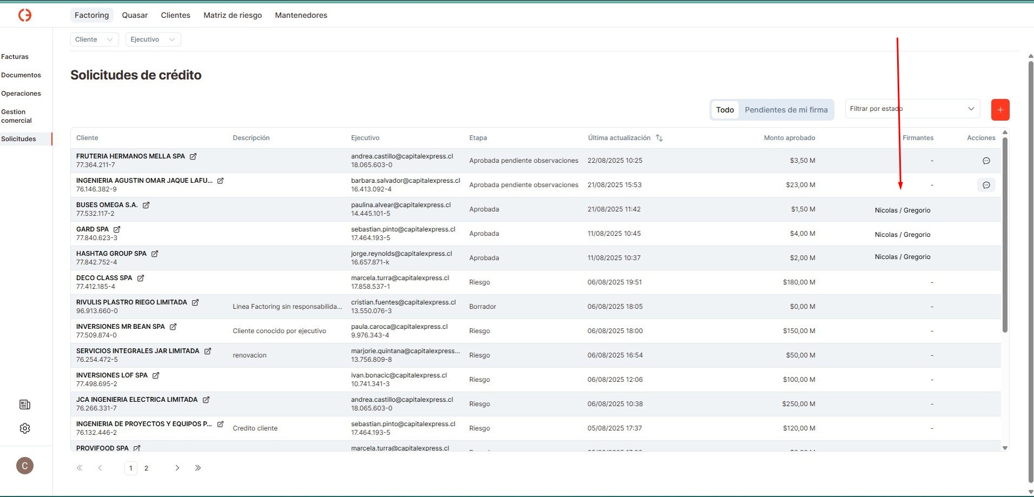Click comment icon in first row's Acciones
This screenshot has height=497, width=1034.
986,161
